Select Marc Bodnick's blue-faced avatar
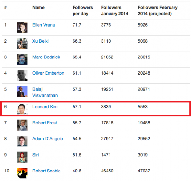This screenshot has width=191, height=181. (22, 59)
